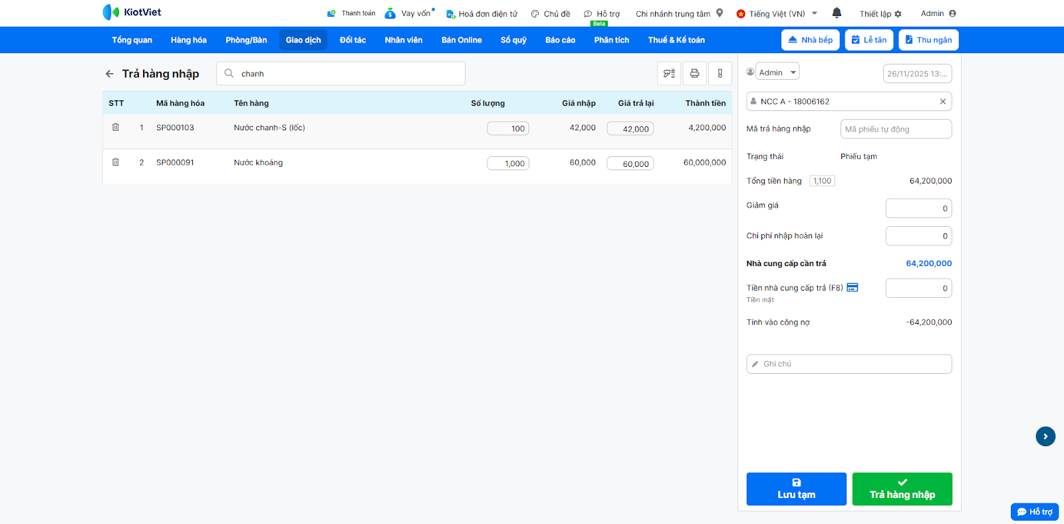Open the Admin user dropdown

pos(777,72)
